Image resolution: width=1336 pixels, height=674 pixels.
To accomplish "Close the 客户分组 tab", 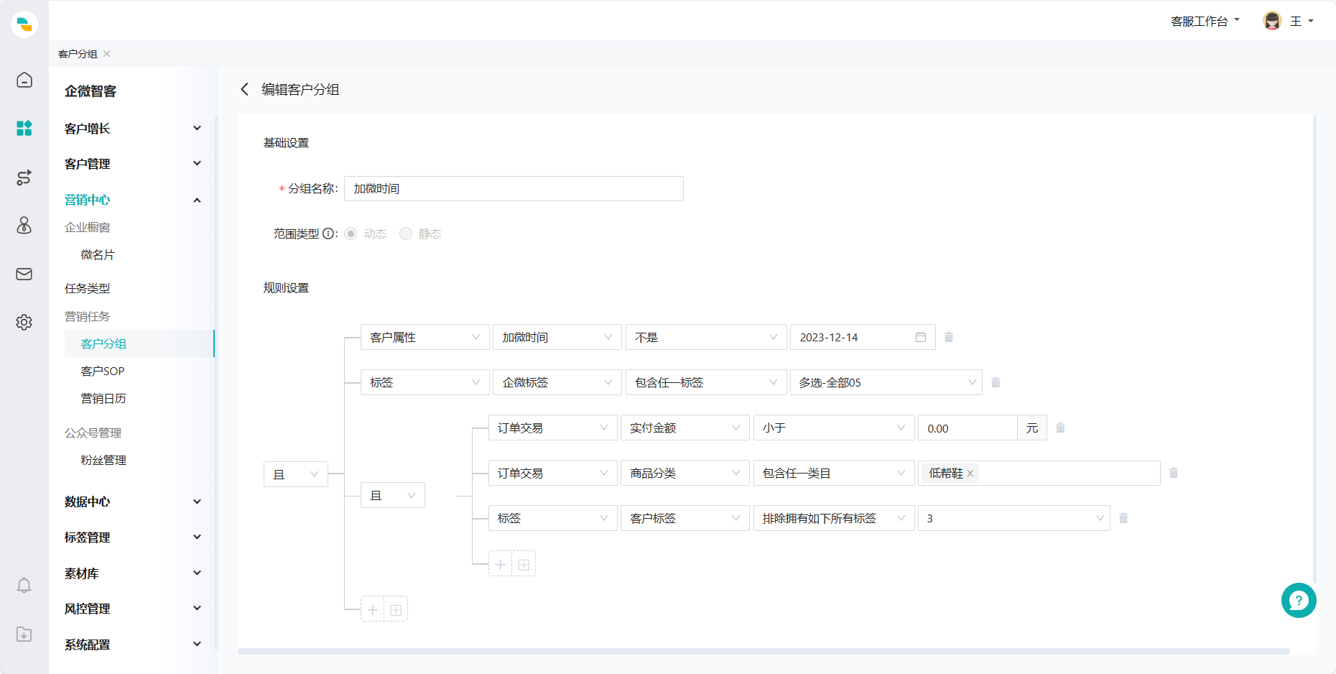I will pyautogui.click(x=107, y=54).
